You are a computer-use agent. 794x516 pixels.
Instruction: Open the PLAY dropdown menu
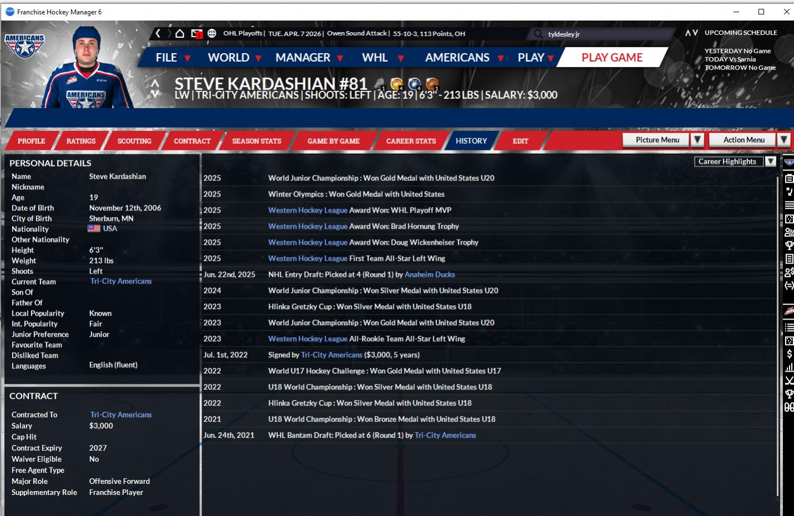[536, 58]
